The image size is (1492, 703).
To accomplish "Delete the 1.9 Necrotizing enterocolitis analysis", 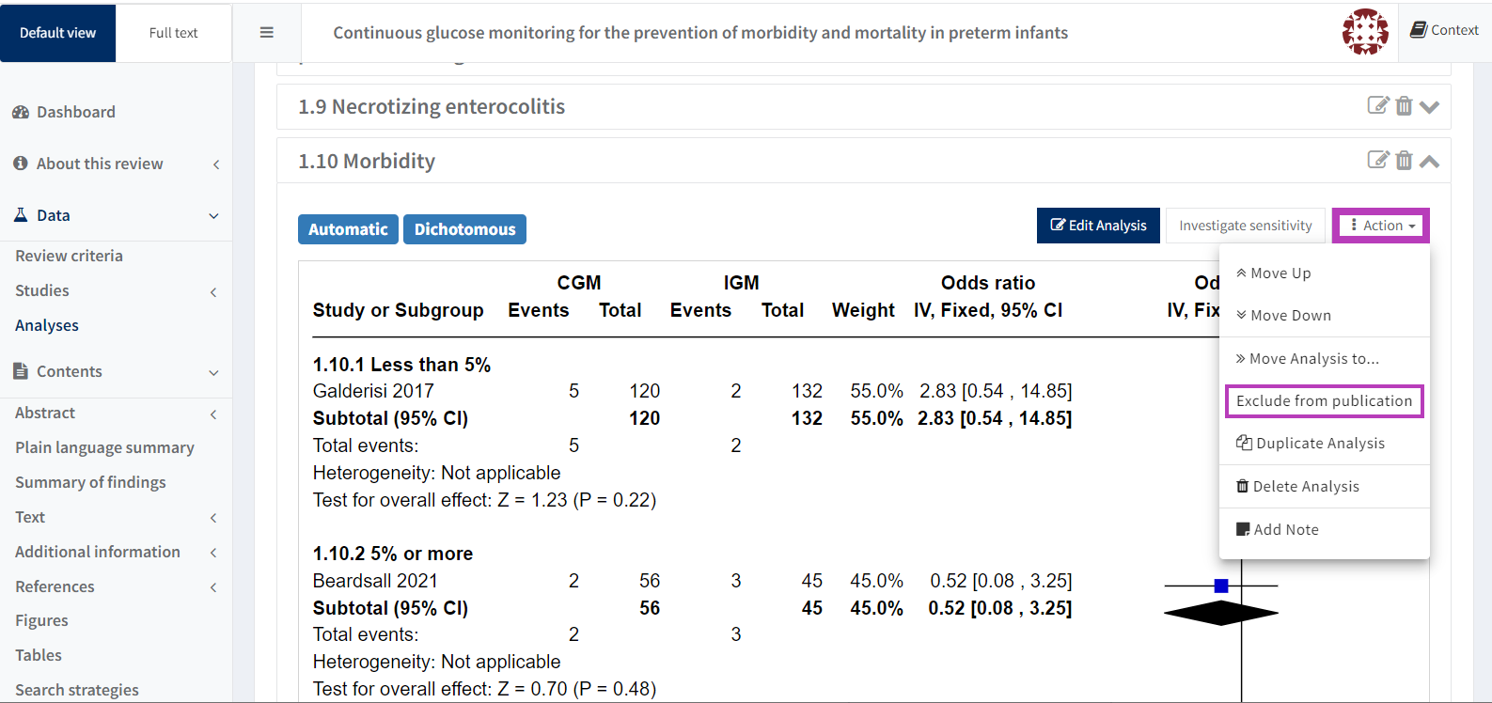I will click(x=1404, y=105).
